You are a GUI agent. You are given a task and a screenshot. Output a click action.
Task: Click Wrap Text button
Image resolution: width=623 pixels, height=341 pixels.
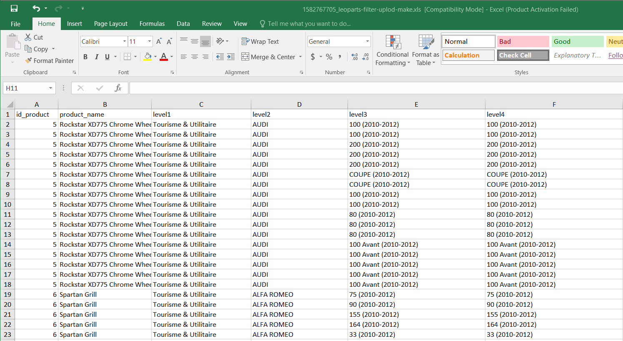(x=260, y=41)
